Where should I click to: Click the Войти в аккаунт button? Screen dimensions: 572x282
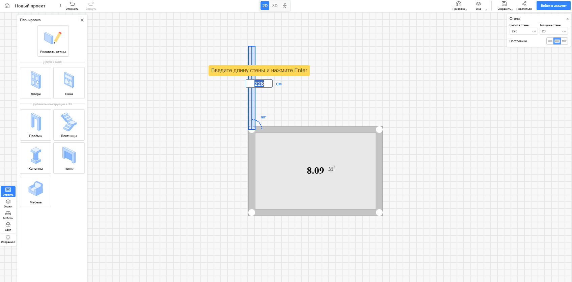[x=553, y=6]
